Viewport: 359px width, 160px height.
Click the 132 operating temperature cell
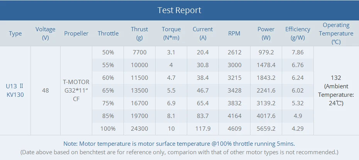(336, 77)
